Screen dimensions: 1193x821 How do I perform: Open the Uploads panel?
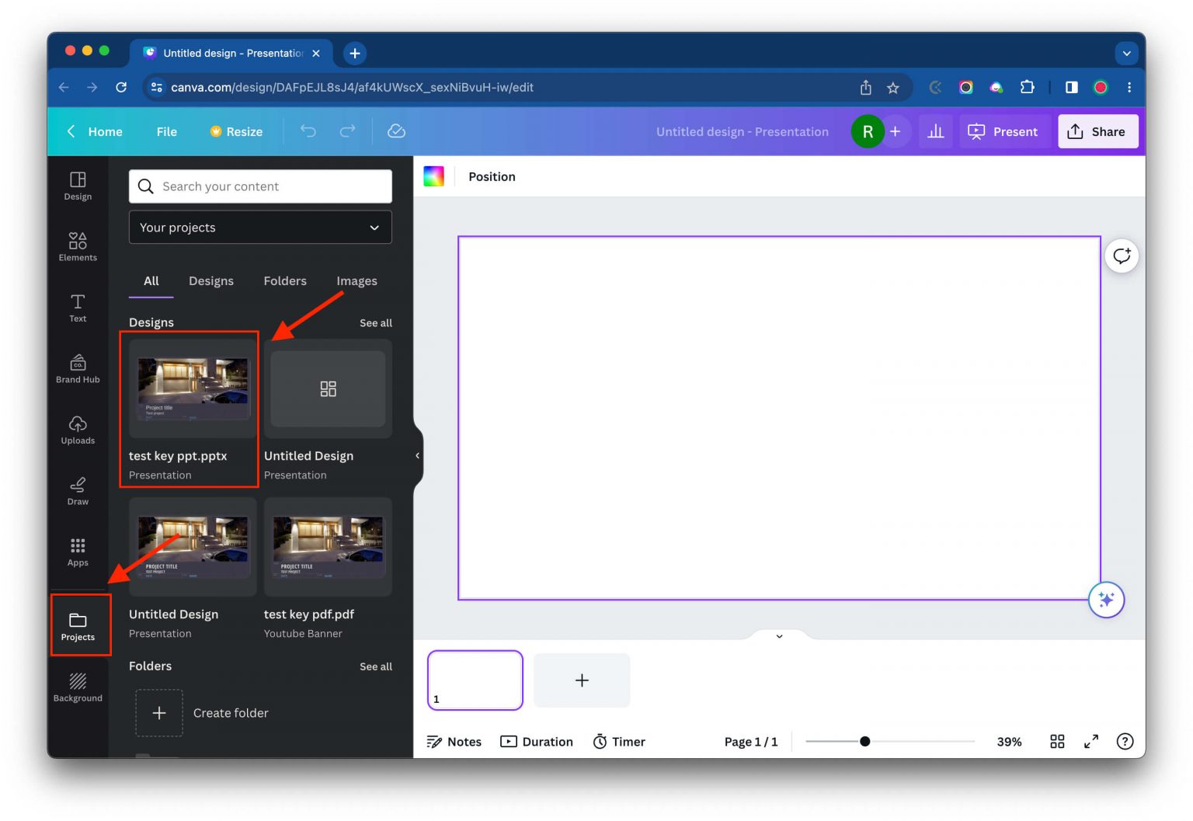point(78,430)
